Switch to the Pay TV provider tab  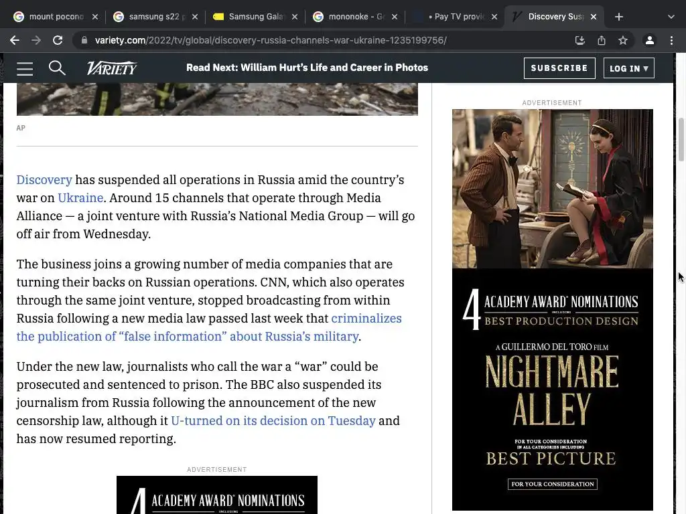click(x=455, y=17)
